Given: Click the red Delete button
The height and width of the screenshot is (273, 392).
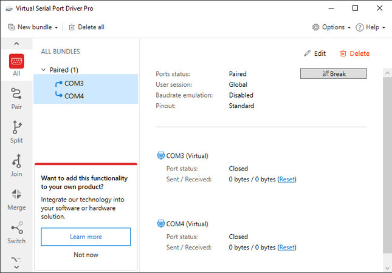Looking at the screenshot, I should click(355, 53).
